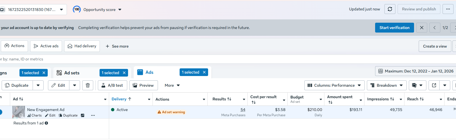Click the A/B test button
The width and height of the screenshot is (456, 140).
tap(112, 85)
